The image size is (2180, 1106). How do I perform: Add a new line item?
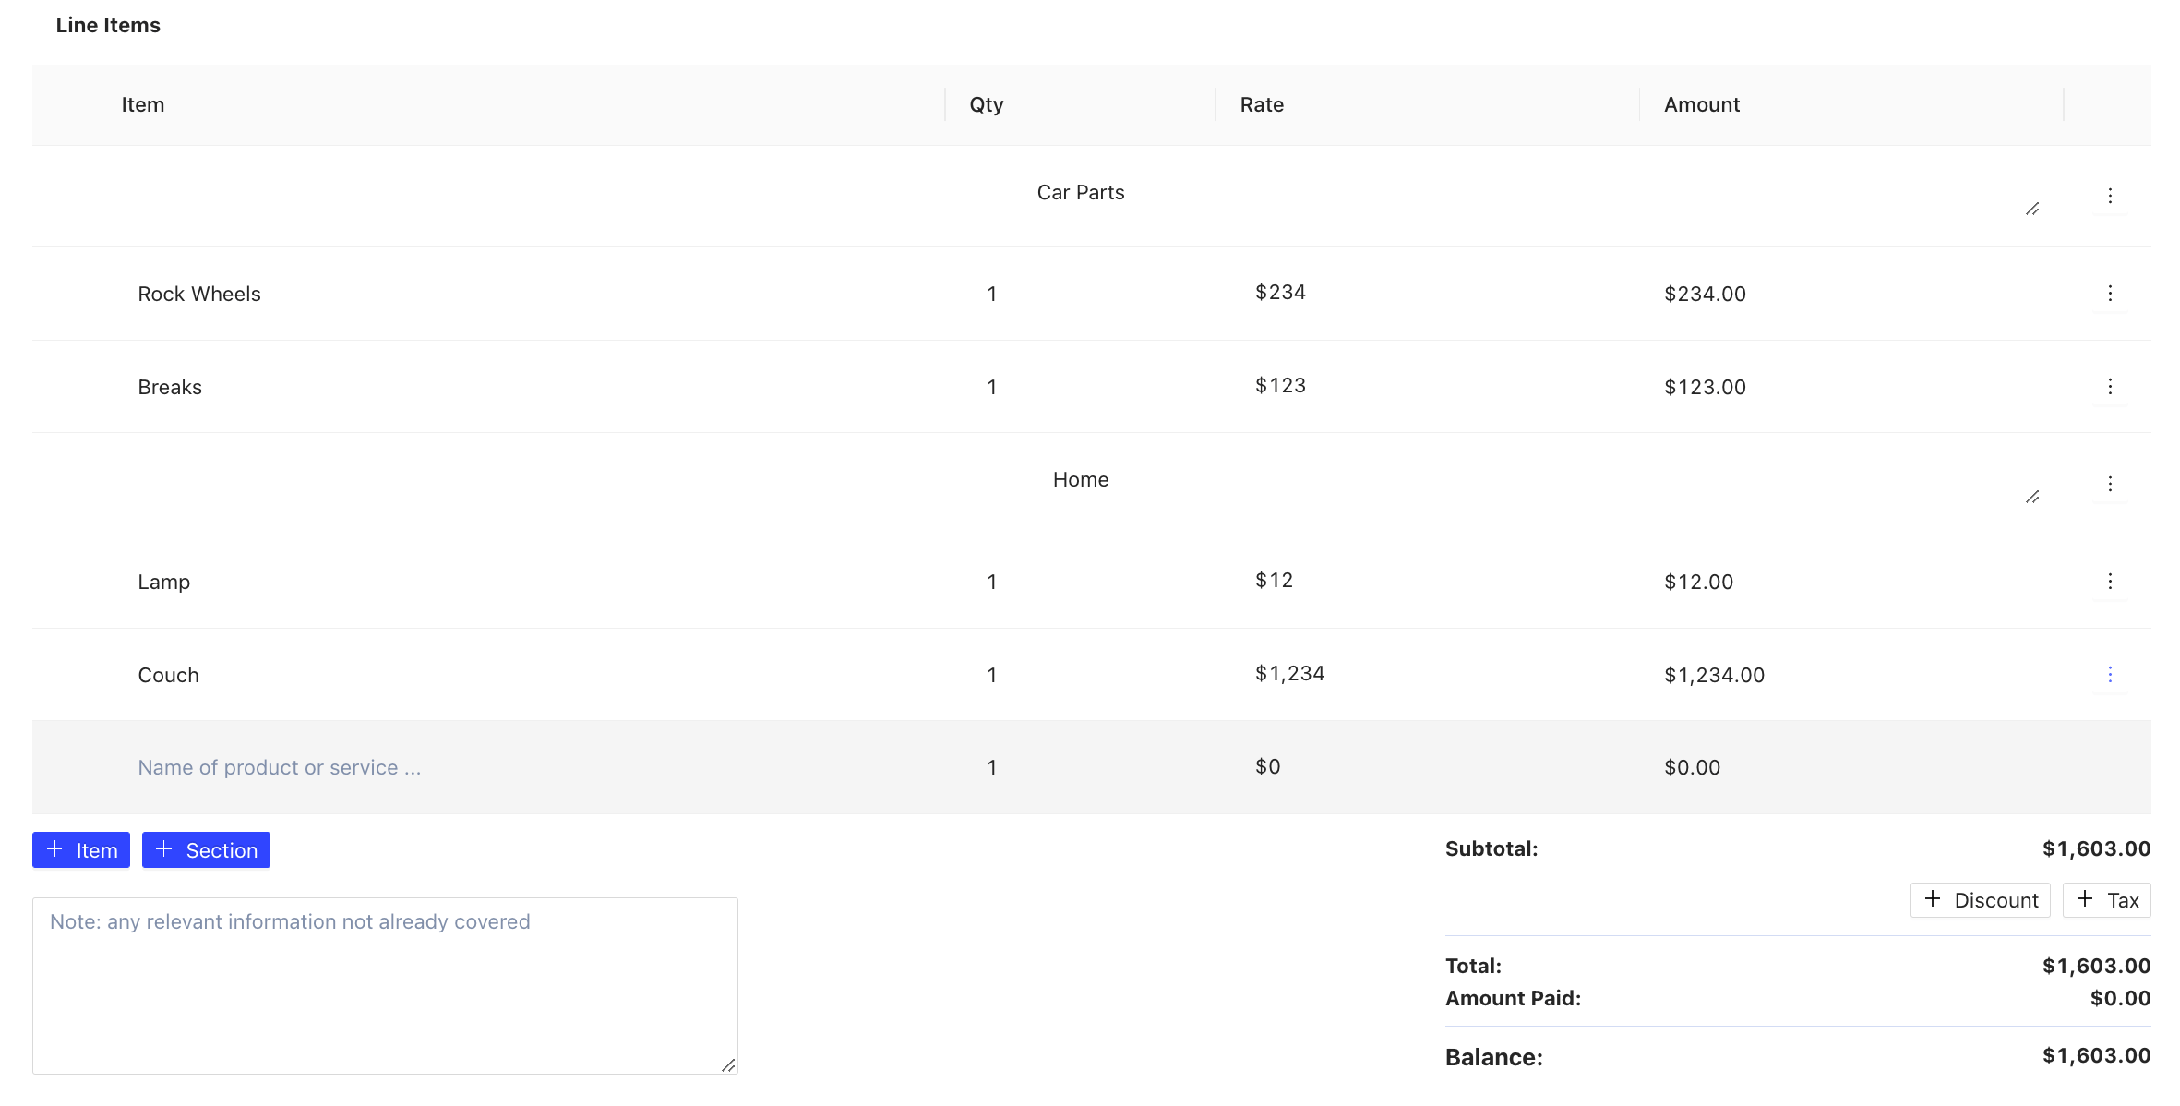81,850
